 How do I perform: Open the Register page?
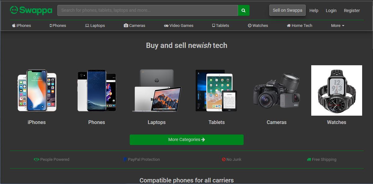352,11
